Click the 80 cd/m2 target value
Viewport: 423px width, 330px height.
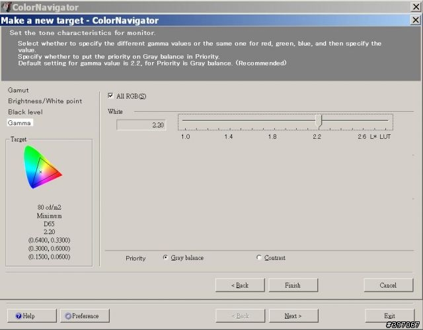pos(50,207)
